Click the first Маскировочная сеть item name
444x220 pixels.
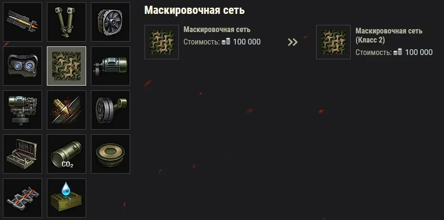click(217, 30)
